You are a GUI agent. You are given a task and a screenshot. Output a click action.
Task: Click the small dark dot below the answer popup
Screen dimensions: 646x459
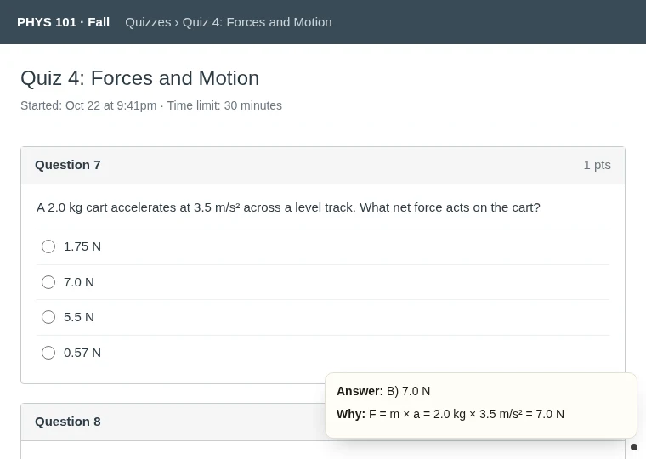pyautogui.click(x=634, y=447)
